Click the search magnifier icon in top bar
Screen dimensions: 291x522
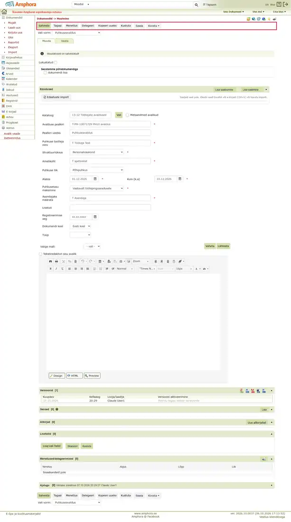196,5
